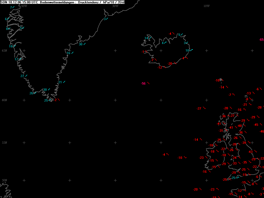Select the title text Bodenwettermeldungen Drucktendenz
Screen dimensions: 264x198
click(x=69, y=2)
